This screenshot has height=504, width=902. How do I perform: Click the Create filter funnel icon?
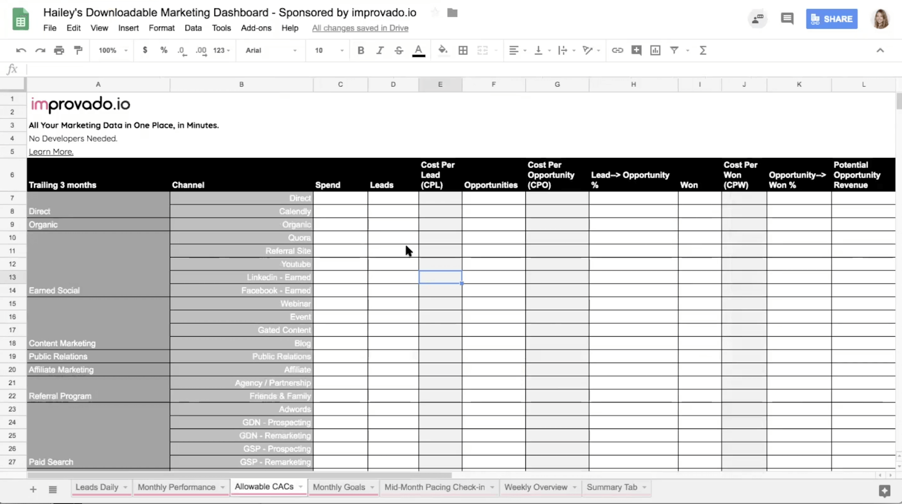click(x=674, y=50)
